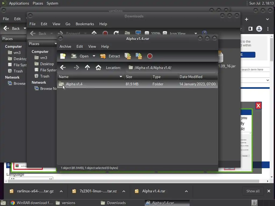Open the Places menu in top panel
Viewport: 275px width, 206px height.
point(38,3)
